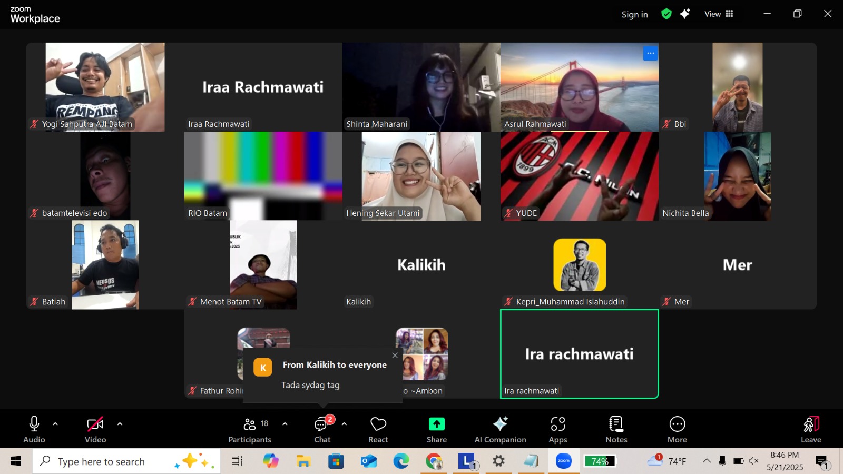Click the encryption shield icon
The width and height of the screenshot is (843, 474).
click(x=666, y=14)
